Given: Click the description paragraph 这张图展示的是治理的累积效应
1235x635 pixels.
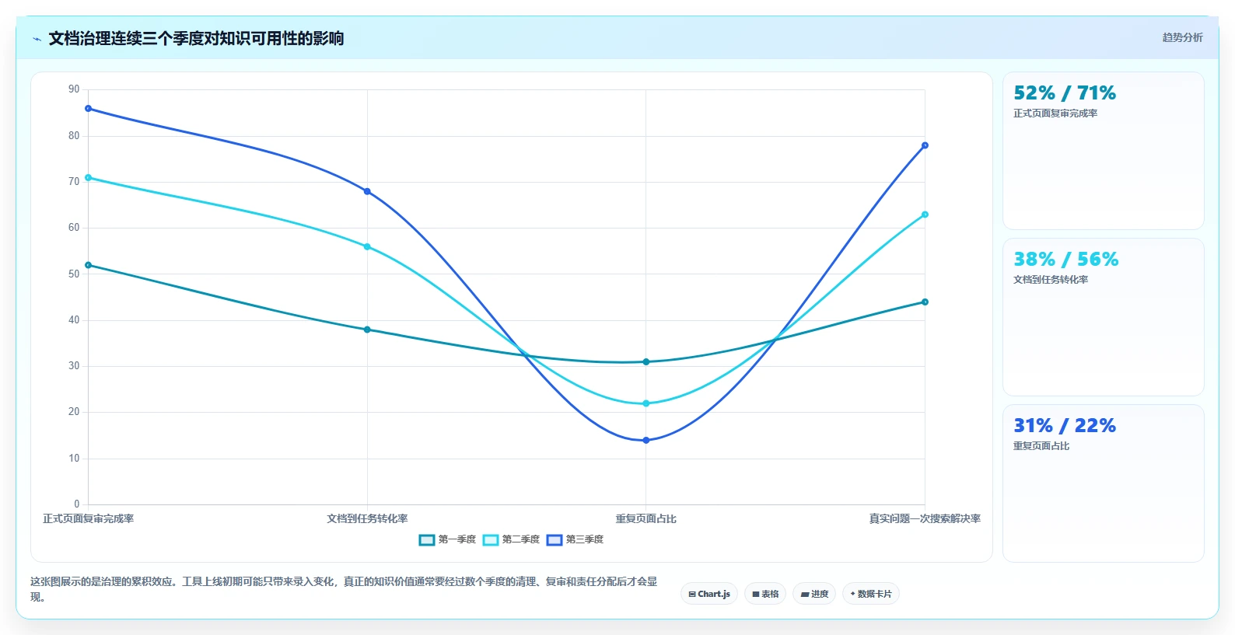Looking at the screenshot, I should (x=344, y=589).
